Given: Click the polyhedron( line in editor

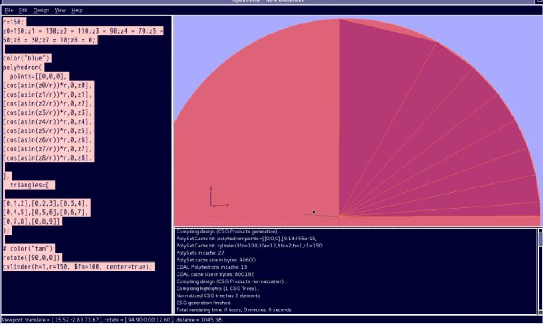Looking at the screenshot, I should 22,67.
